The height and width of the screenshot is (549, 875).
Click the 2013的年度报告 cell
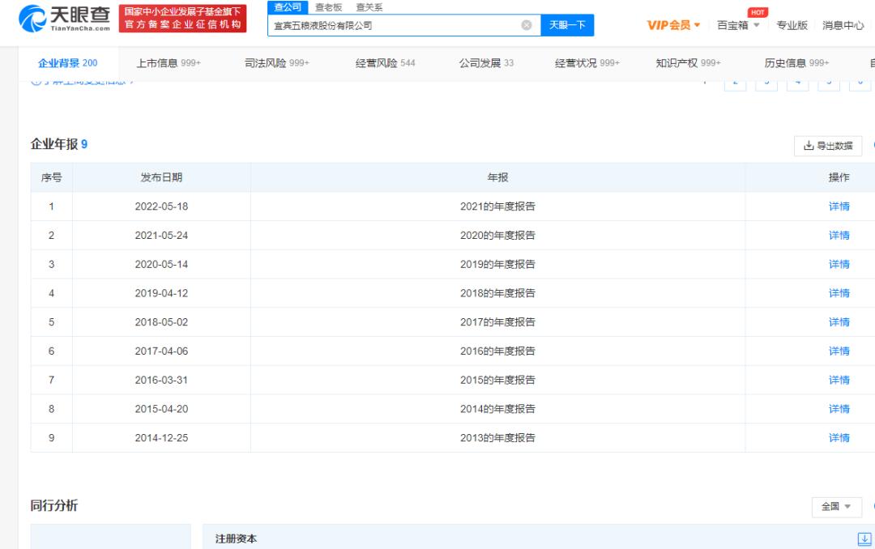pos(497,438)
